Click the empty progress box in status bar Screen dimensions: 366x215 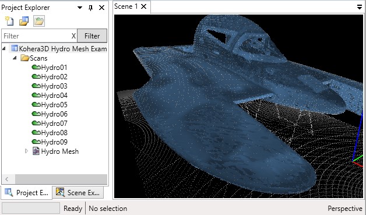(x=31, y=208)
